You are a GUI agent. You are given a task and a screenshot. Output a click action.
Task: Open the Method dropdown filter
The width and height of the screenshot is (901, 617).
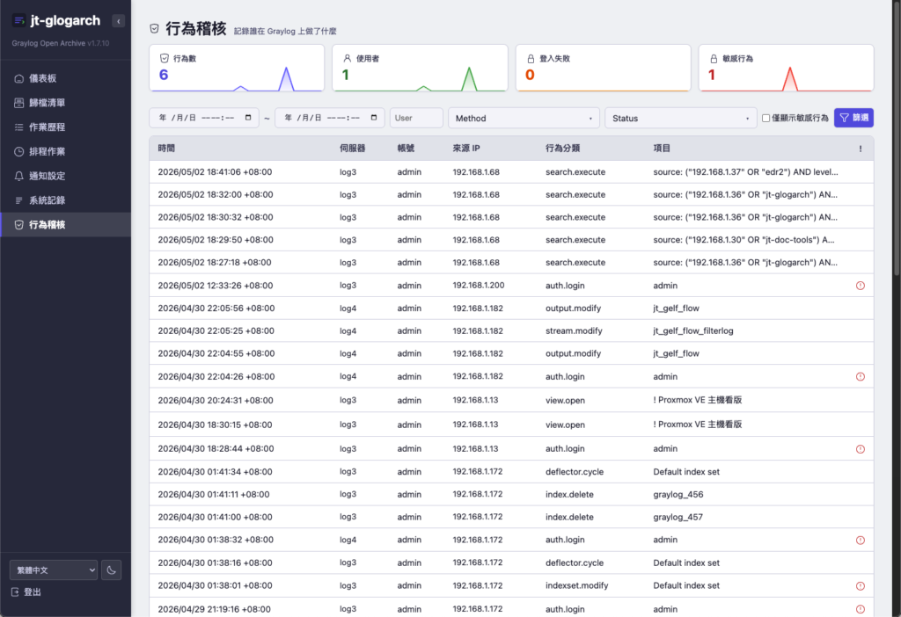(524, 119)
